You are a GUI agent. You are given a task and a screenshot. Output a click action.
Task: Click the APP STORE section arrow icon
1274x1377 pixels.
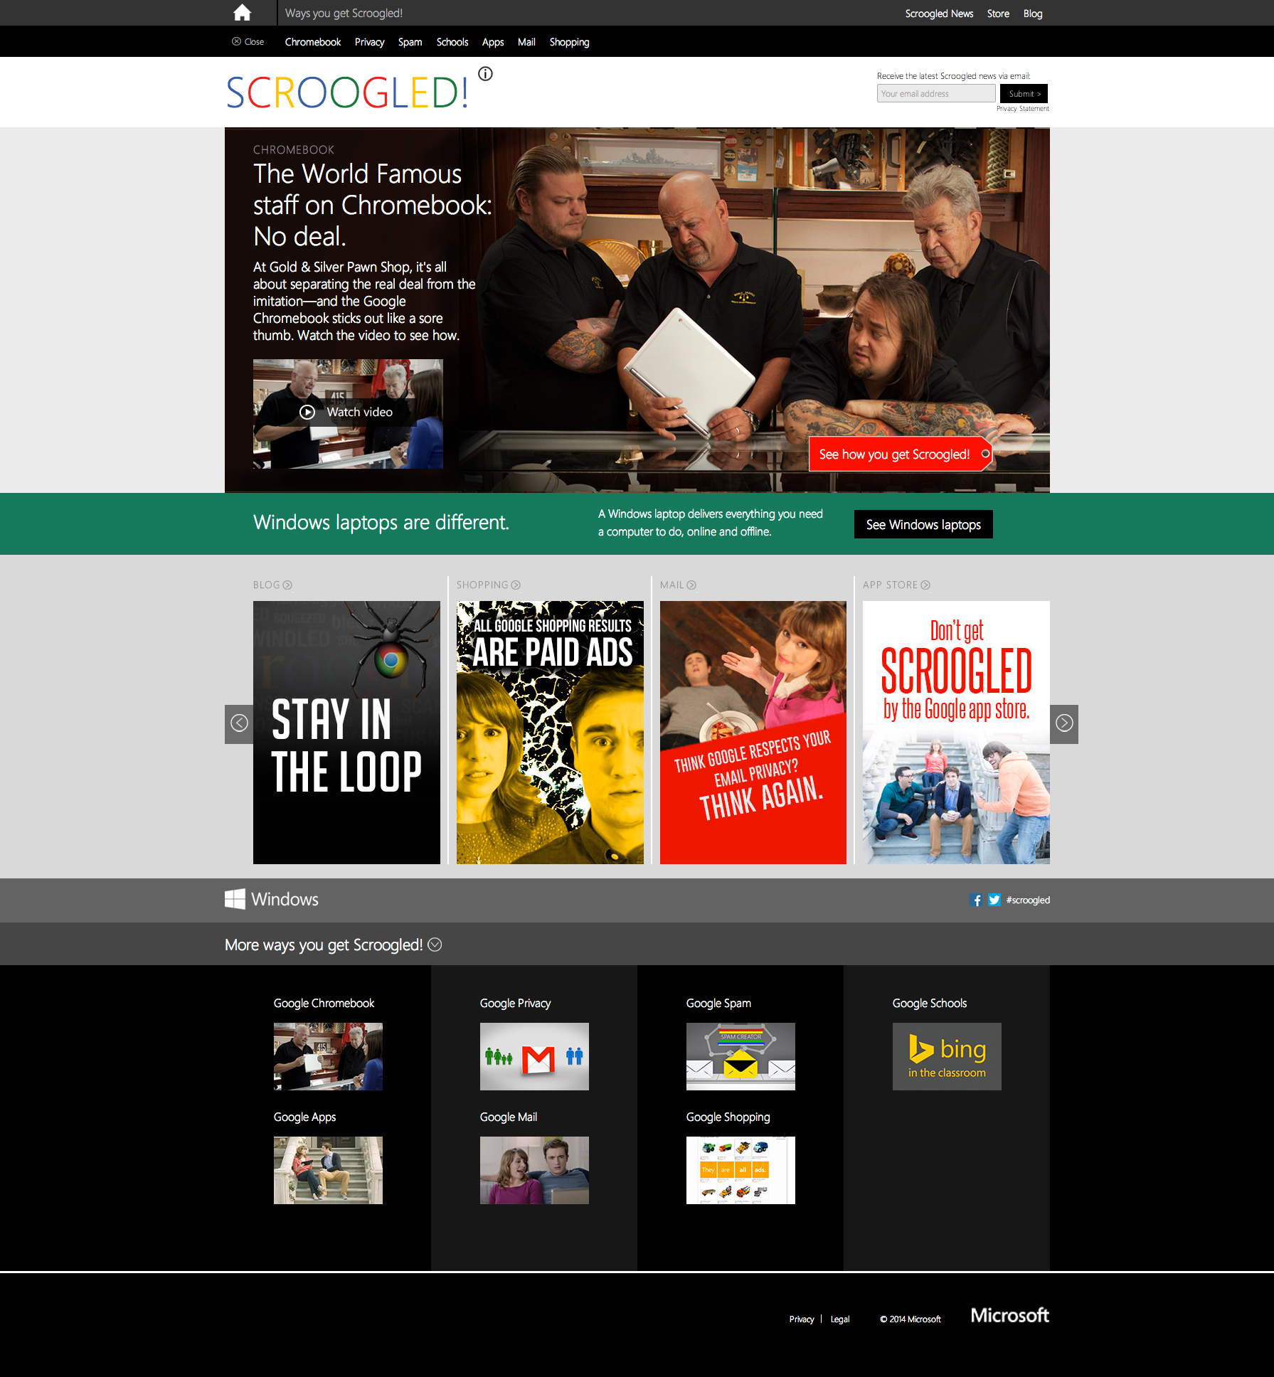(x=925, y=585)
